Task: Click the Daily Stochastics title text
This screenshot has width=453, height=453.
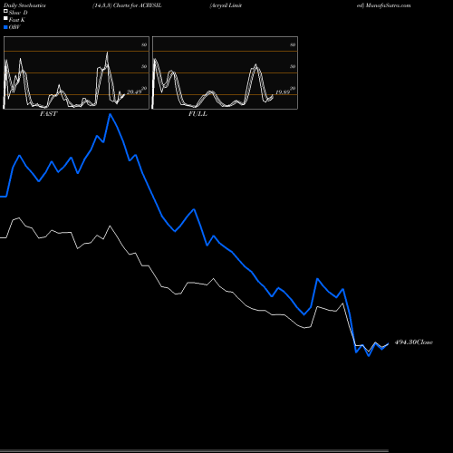Action: coord(24,5)
